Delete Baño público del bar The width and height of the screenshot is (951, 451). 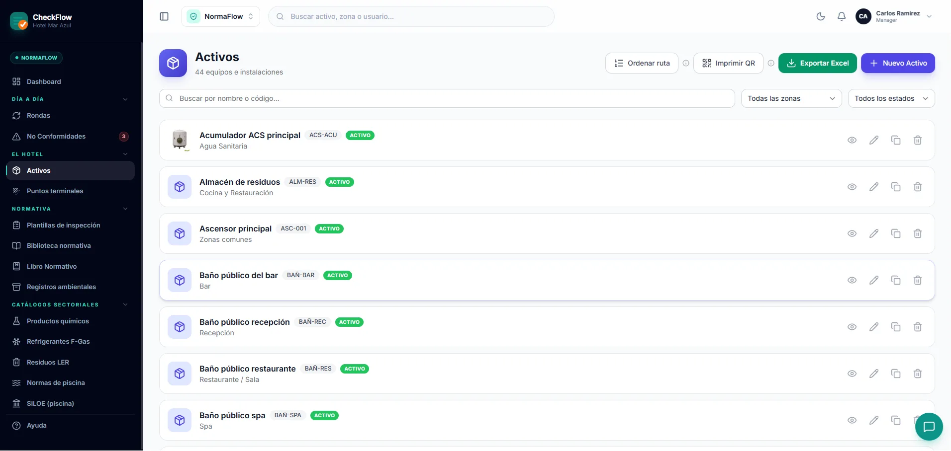(x=918, y=280)
